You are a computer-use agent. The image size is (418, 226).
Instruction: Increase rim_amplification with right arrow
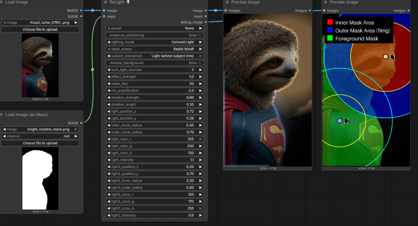pos(200,90)
